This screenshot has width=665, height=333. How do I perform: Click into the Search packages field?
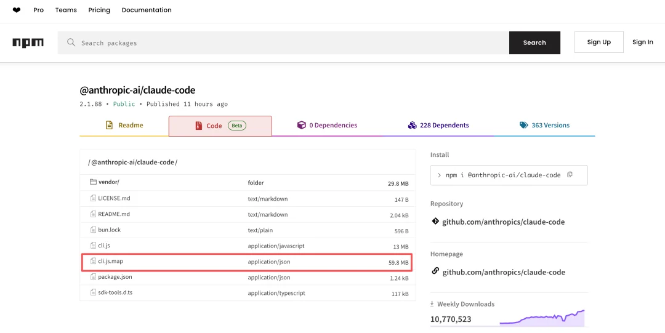point(289,43)
